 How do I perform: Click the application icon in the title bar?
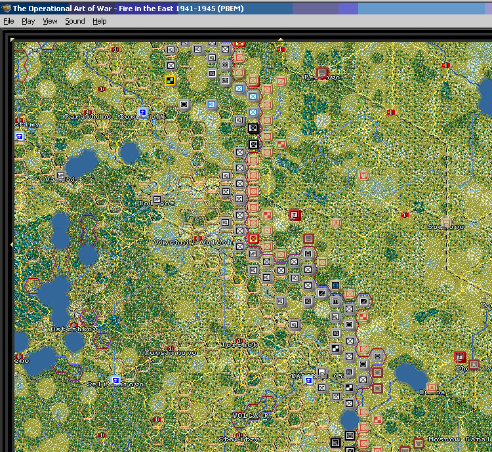coord(6,9)
